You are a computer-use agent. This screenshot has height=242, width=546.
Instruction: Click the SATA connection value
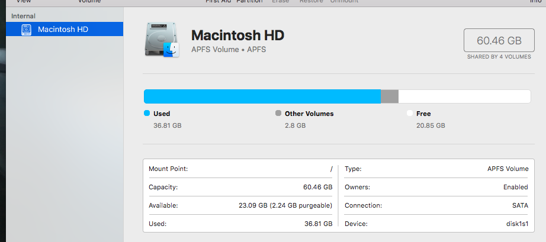pos(520,205)
